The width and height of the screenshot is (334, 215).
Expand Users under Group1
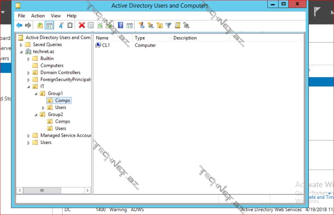coord(43,108)
